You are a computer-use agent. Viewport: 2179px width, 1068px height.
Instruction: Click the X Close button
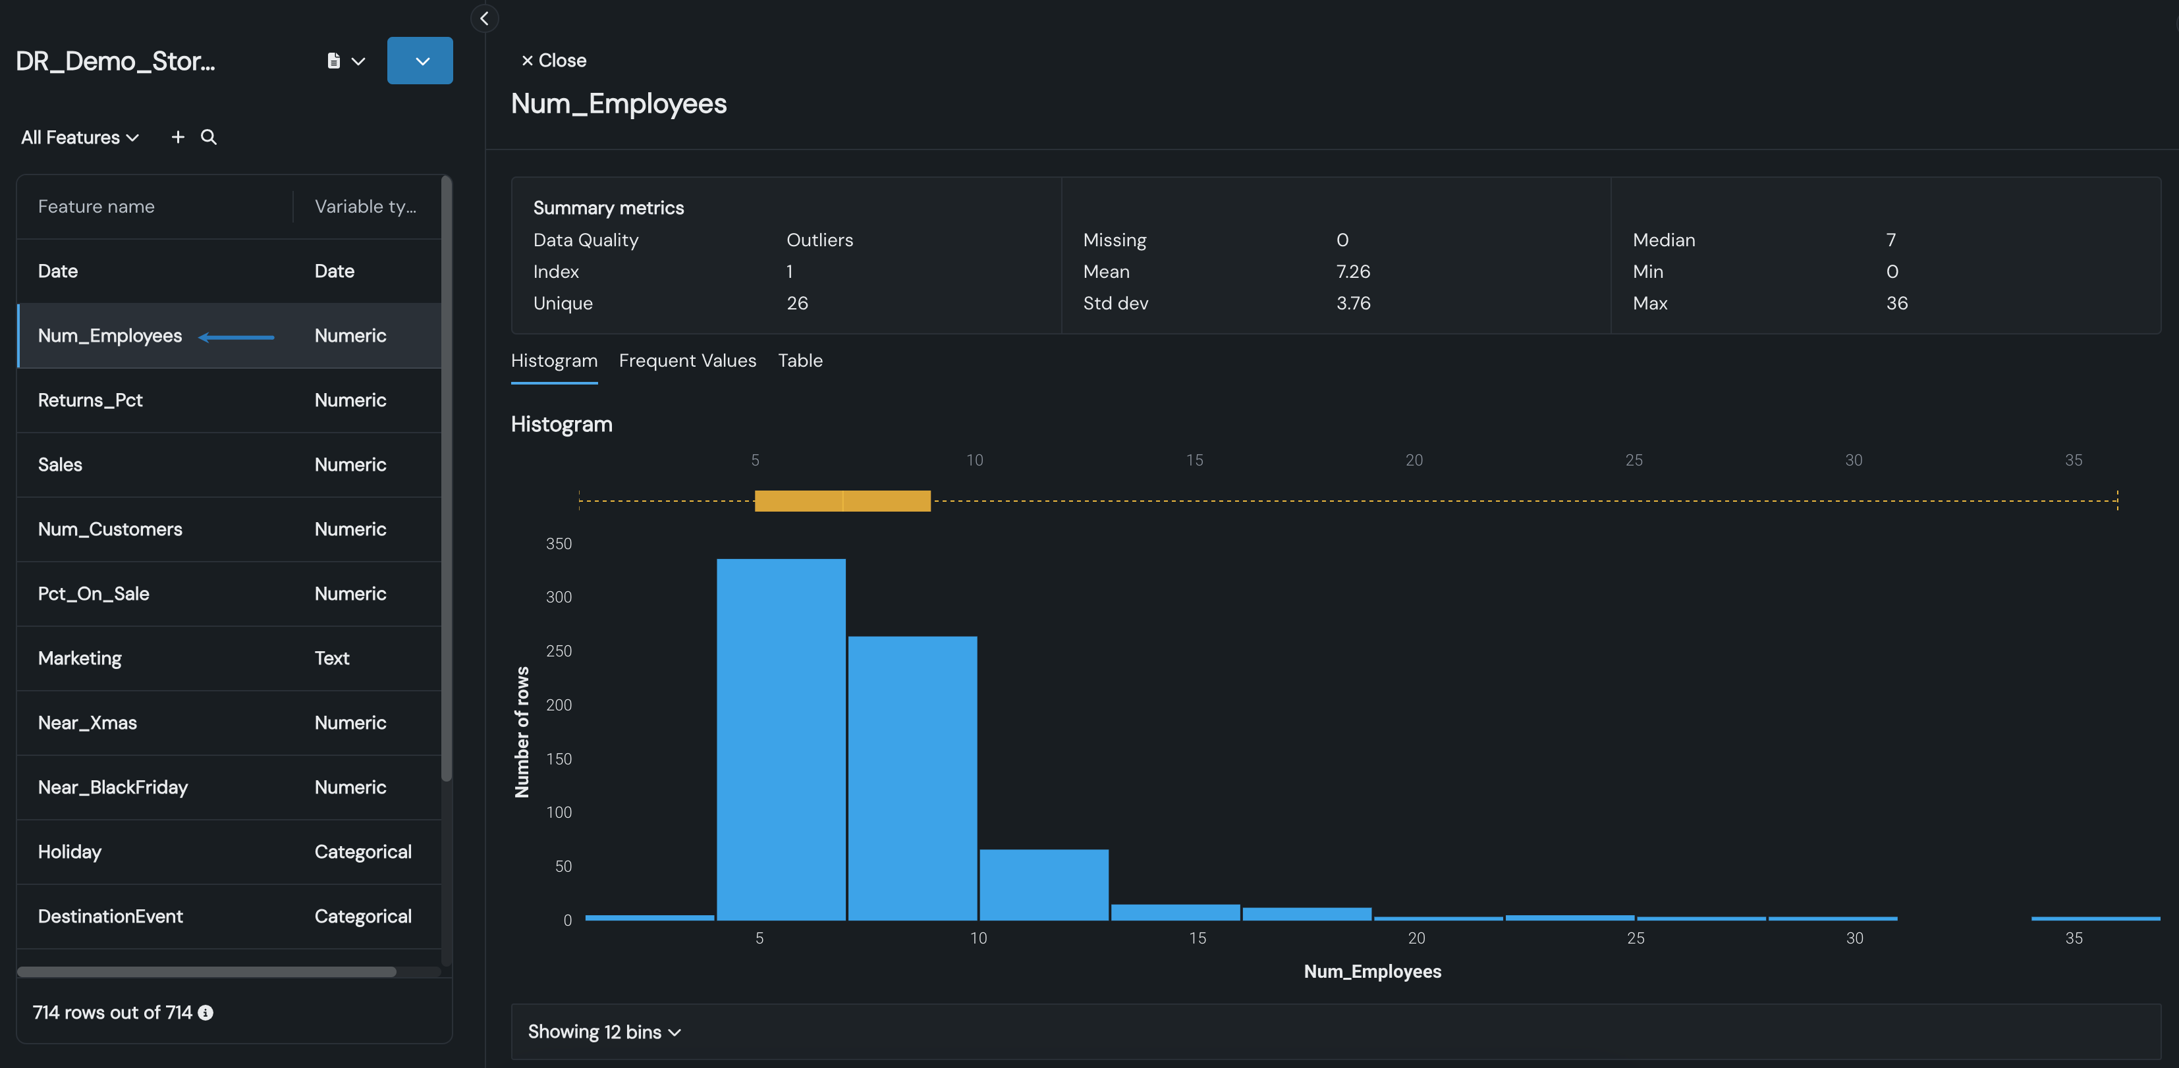click(553, 61)
